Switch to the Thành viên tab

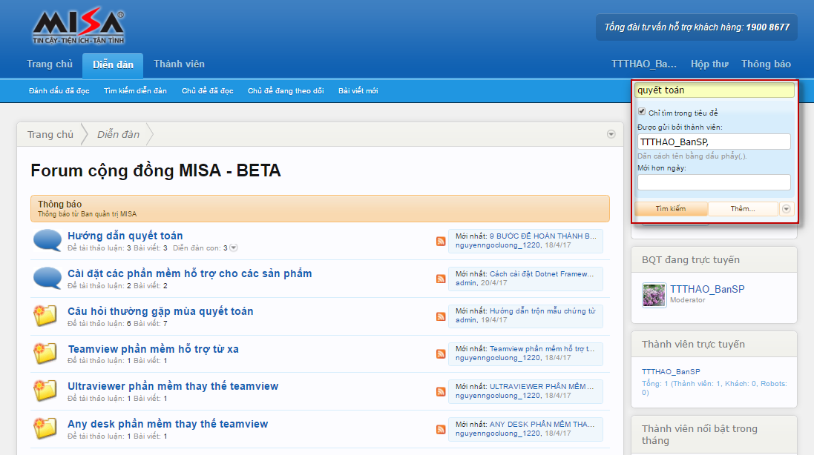179,64
